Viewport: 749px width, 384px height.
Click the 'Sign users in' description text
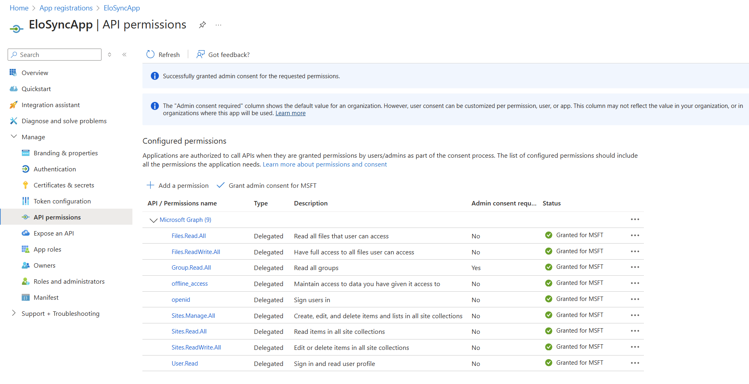(312, 300)
